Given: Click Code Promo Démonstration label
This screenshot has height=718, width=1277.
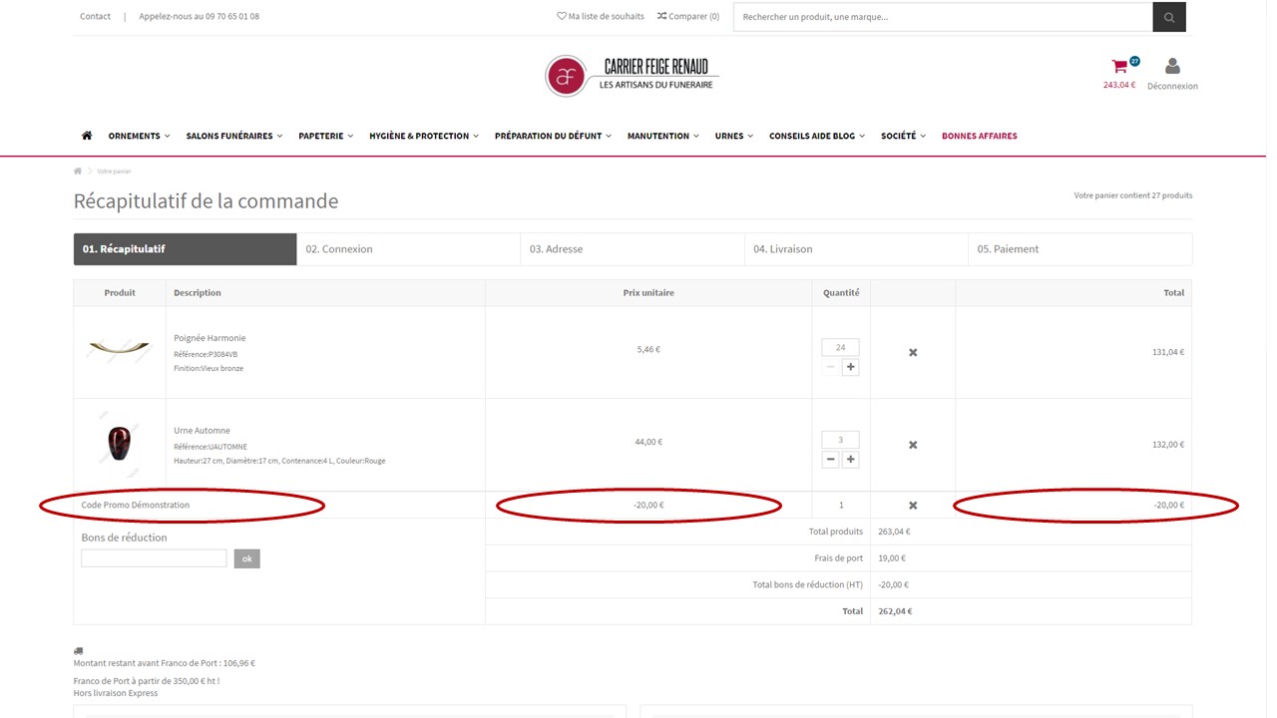Looking at the screenshot, I should [x=136, y=506].
